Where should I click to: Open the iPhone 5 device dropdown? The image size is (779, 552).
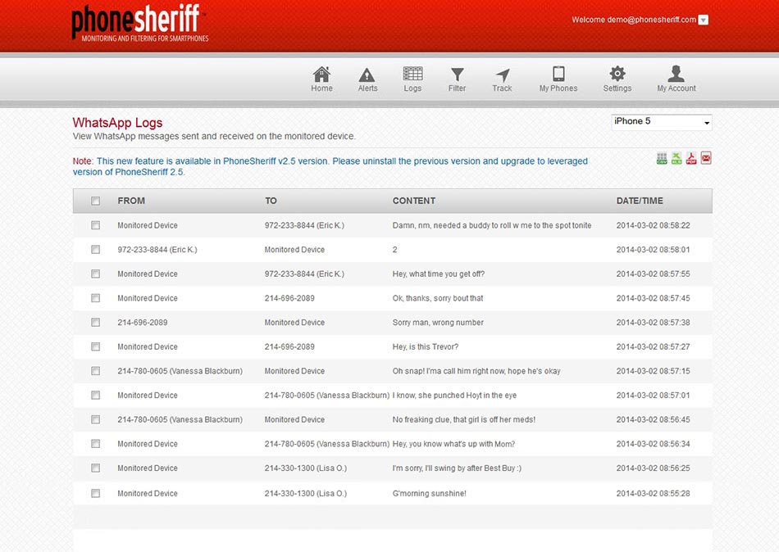coord(661,120)
